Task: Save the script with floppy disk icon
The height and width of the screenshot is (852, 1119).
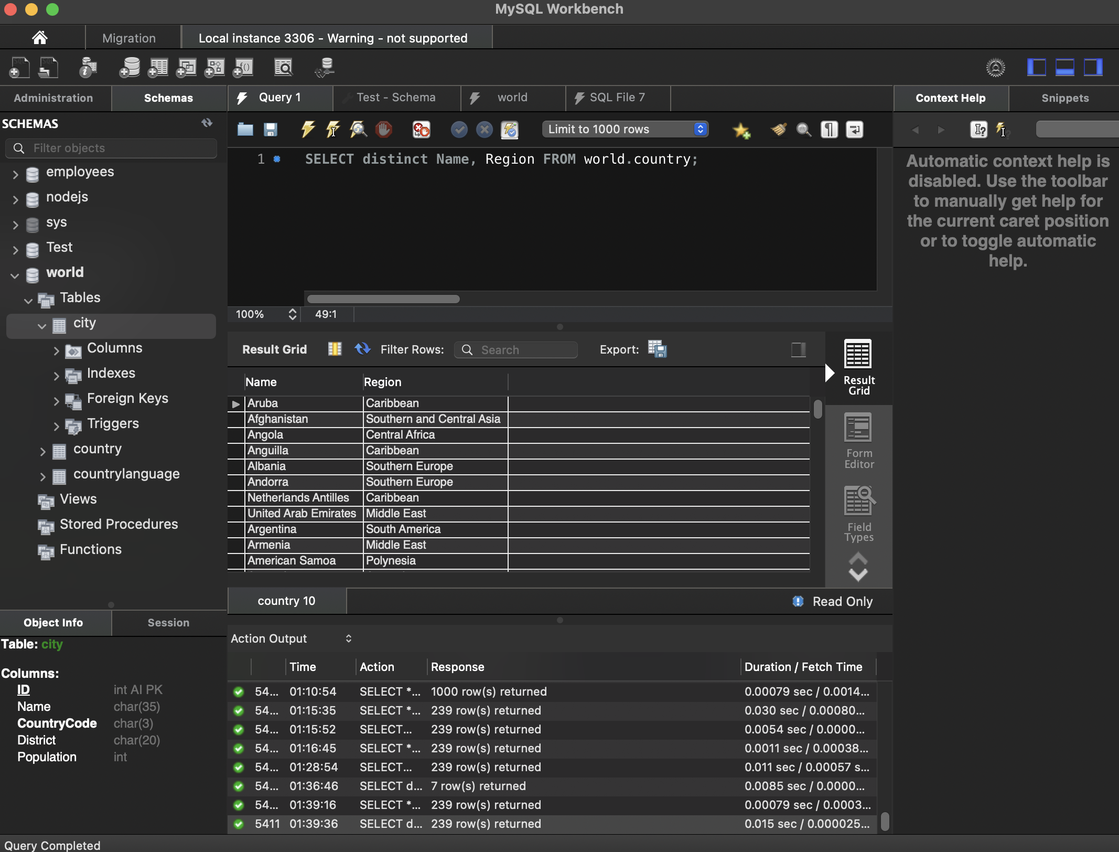Action: point(271,130)
